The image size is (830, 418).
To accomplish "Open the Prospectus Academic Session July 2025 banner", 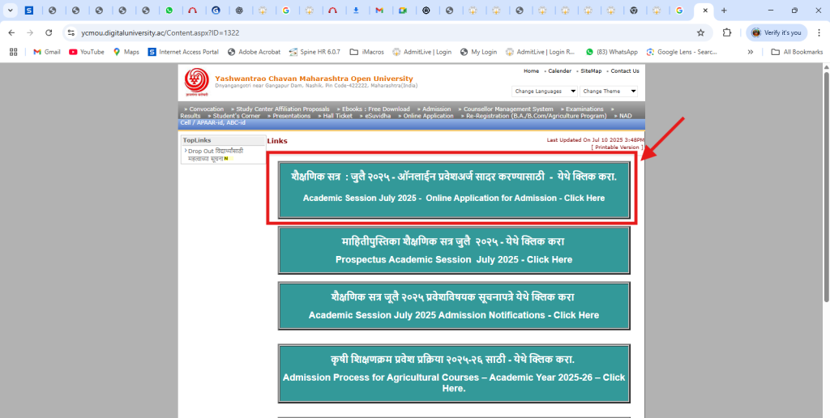I will tap(453, 250).
